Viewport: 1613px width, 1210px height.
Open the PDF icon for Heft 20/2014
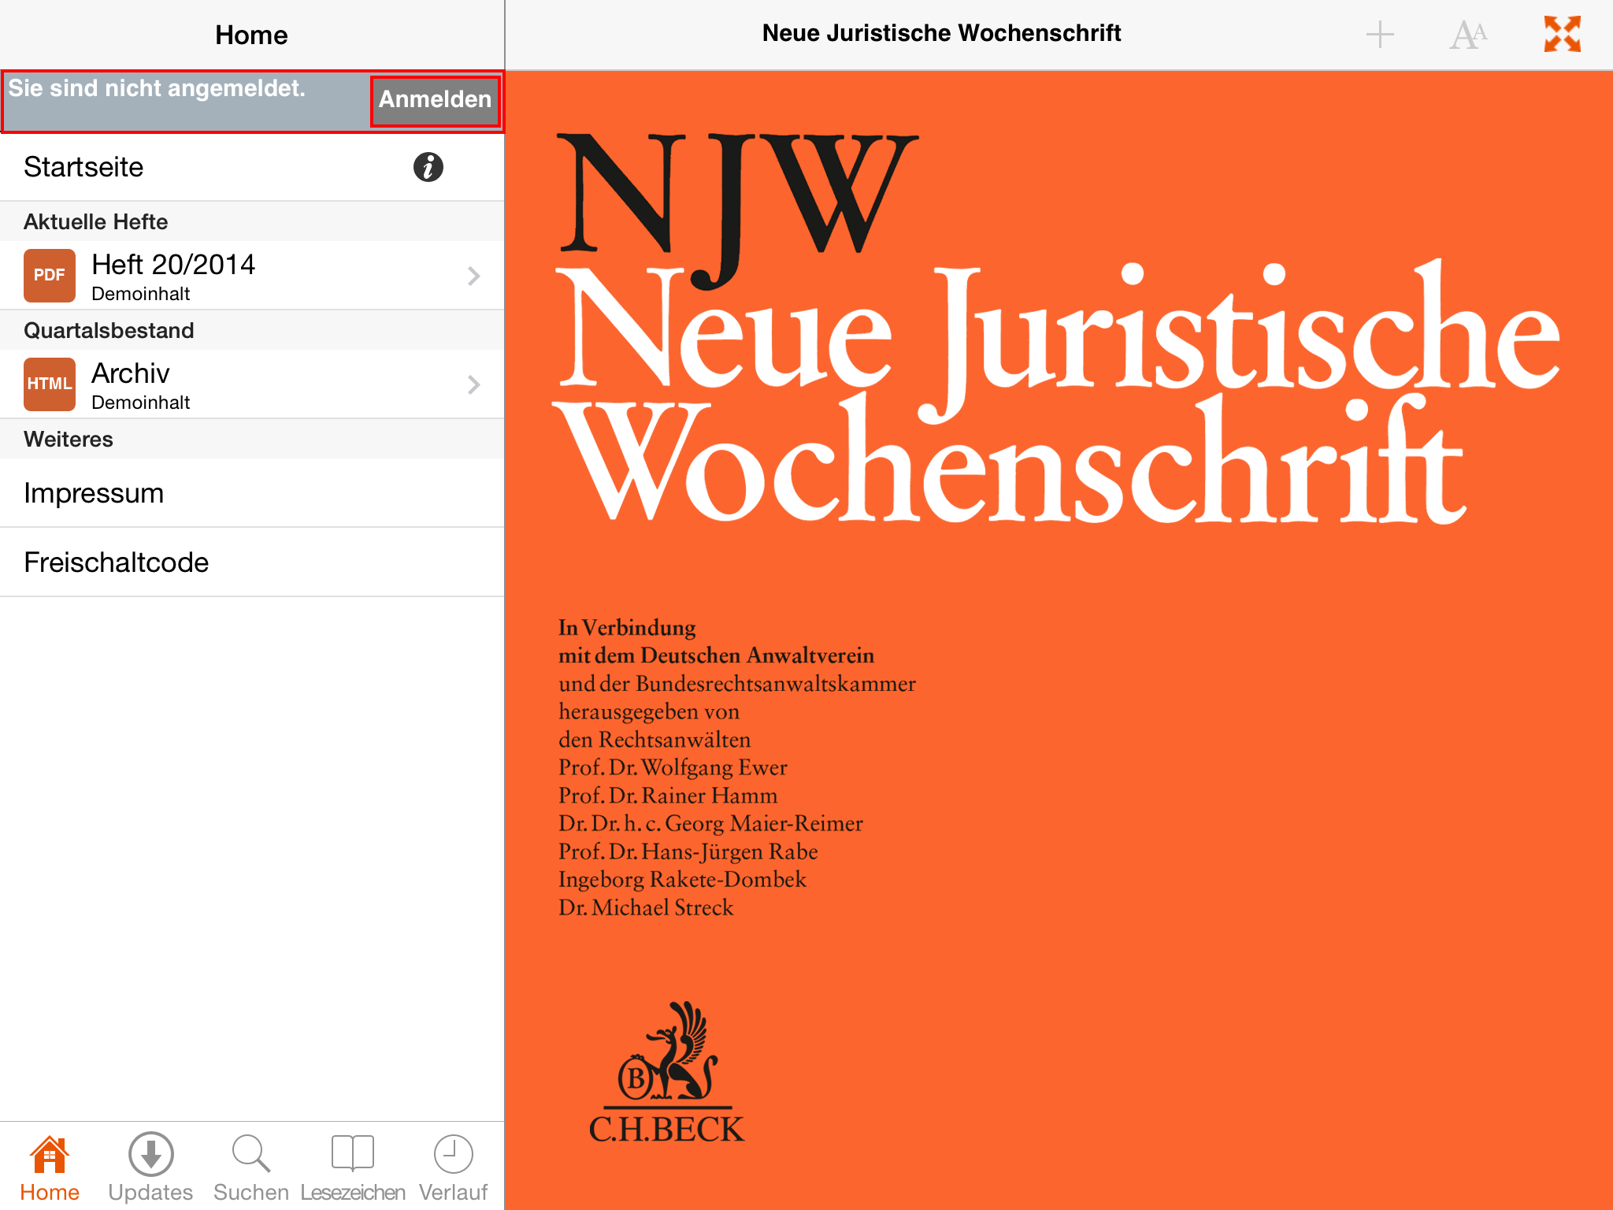pos(50,275)
